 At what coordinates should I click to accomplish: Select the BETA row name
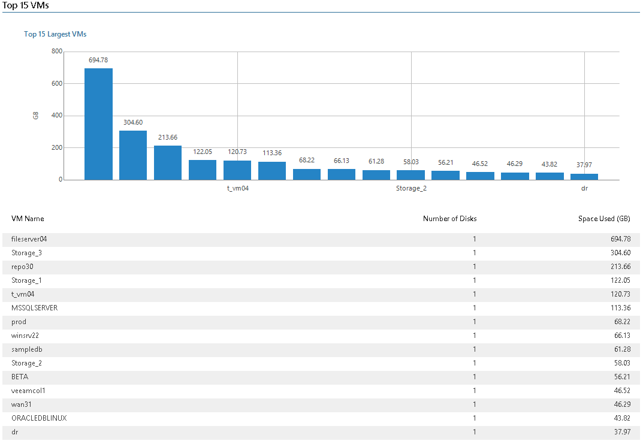[x=20, y=377]
